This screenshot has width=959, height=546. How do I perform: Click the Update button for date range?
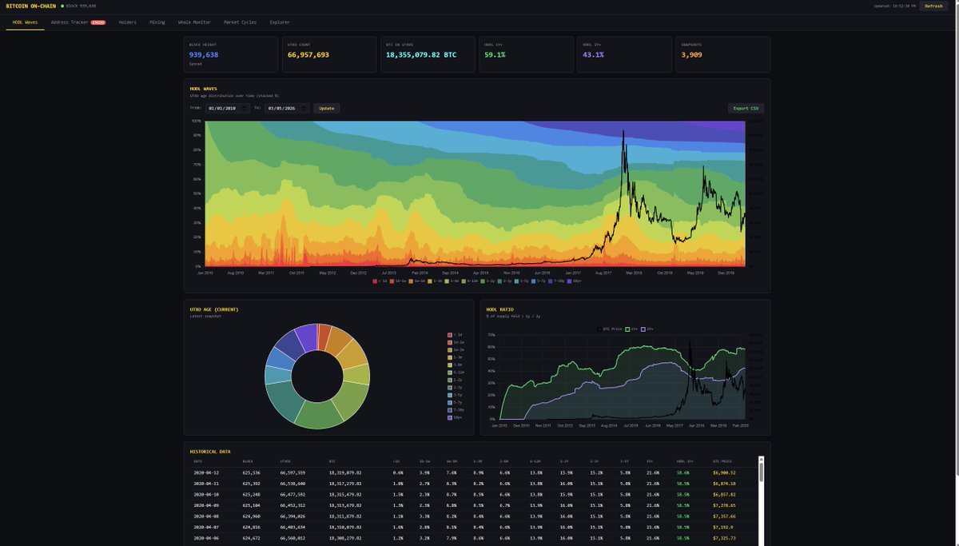[x=327, y=108]
